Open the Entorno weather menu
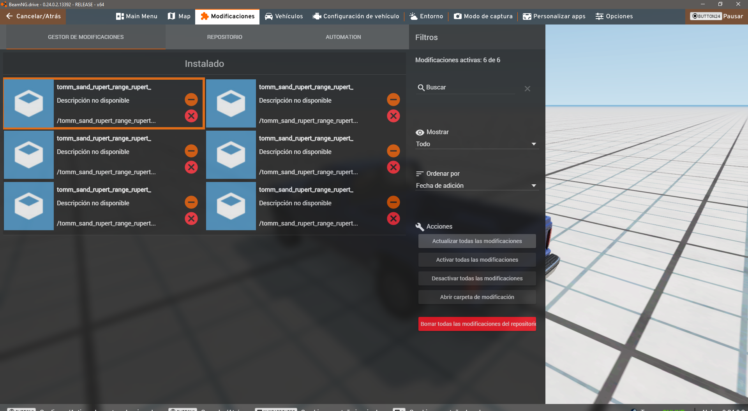This screenshot has width=748, height=411. [x=426, y=16]
